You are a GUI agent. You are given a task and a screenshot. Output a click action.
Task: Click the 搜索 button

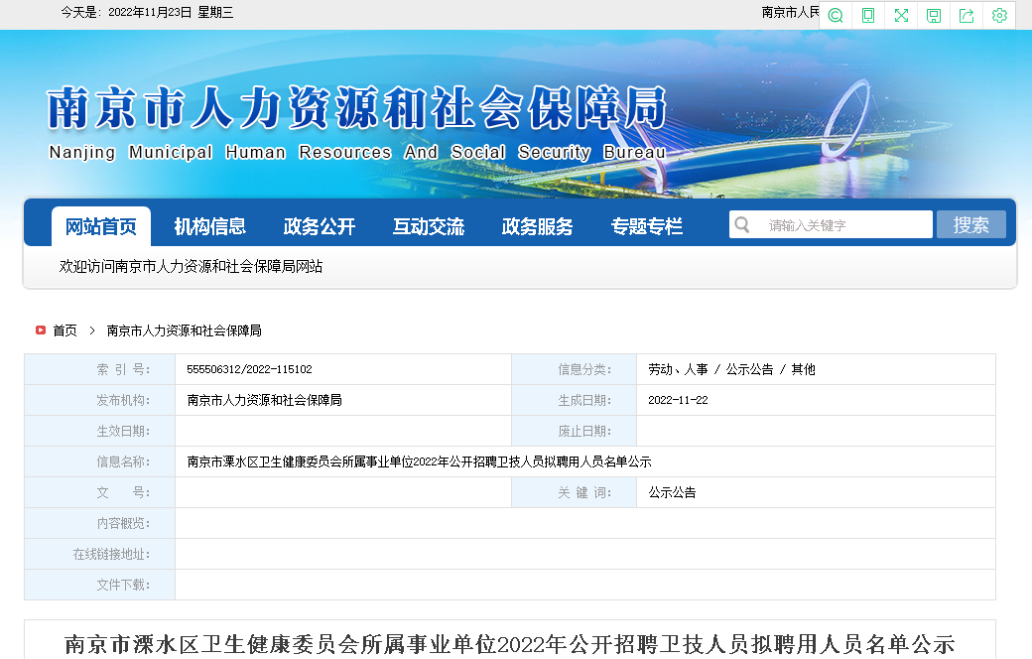tap(970, 224)
